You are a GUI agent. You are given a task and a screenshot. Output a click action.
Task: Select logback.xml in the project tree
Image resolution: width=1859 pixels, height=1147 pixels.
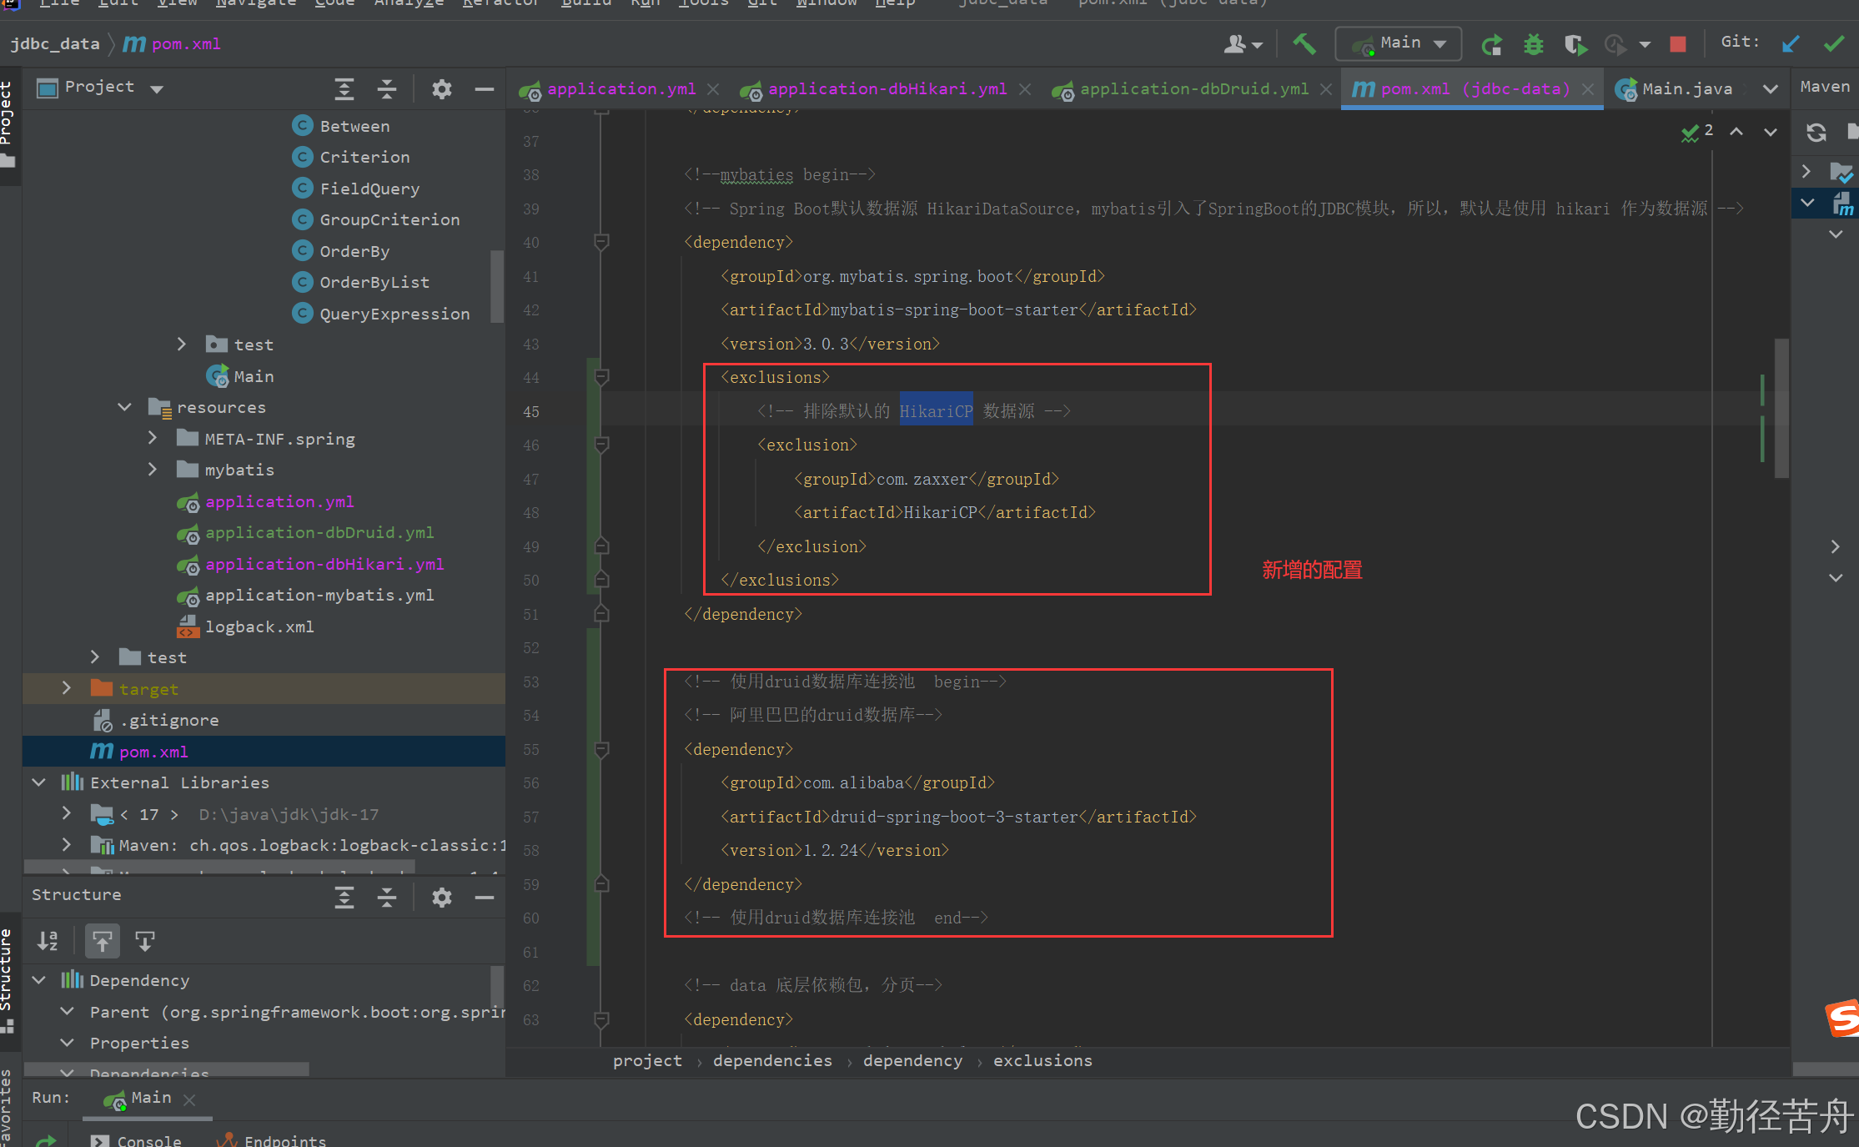coord(259,626)
